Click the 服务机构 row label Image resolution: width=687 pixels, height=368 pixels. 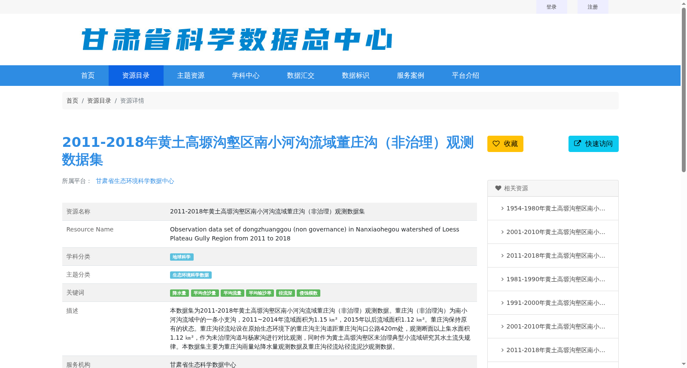(x=78, y=365)
